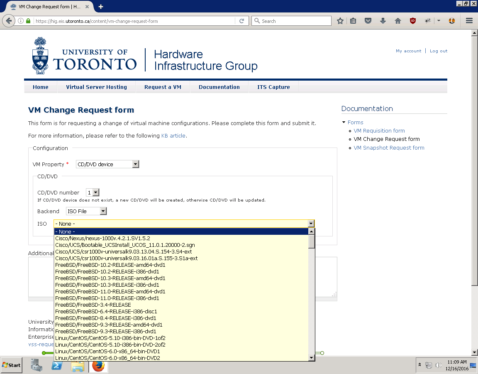
Task: Open Server Manager from the taskbar
Action: pos(37,365)
